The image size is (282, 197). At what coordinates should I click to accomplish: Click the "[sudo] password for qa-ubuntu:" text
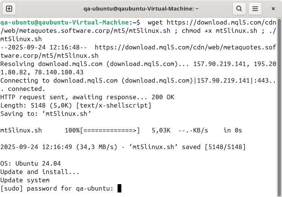(x=57, y=188)
